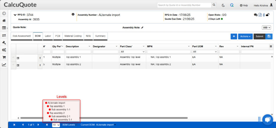Switch to the Risk Assessment tab

(22, 36)
